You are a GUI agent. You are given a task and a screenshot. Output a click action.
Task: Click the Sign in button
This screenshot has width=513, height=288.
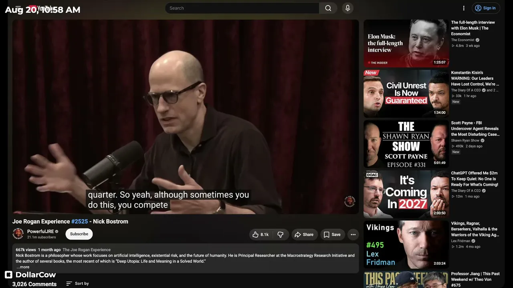(x=485, y=8)
